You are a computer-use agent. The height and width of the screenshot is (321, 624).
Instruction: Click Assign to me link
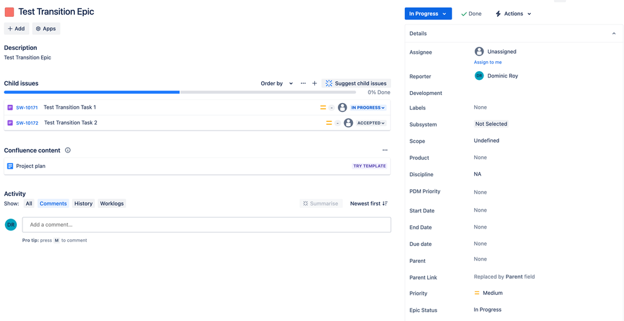point(488,62)
